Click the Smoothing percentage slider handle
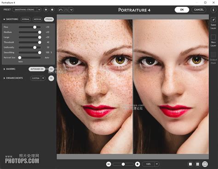 point(40,52)
